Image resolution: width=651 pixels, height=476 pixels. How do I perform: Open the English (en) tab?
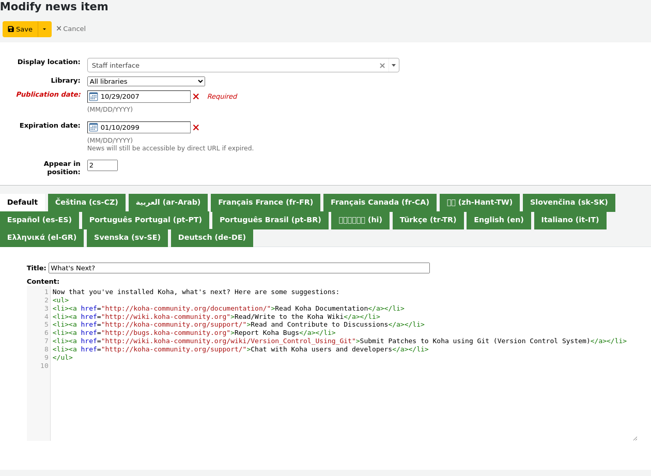pos(499,220)
